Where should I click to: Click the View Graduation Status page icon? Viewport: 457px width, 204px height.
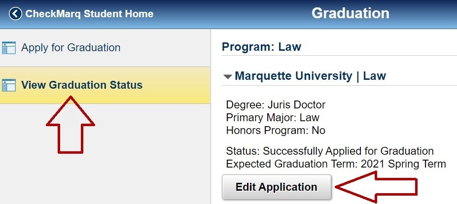click(x=9, y=85)
